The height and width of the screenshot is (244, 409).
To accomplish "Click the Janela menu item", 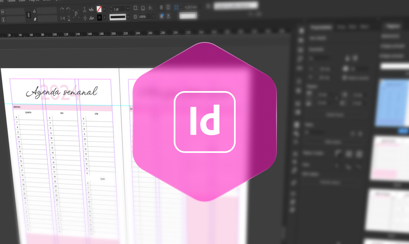I will click(45, 2).
